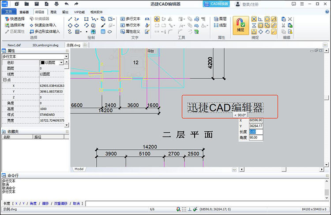331x215 pixels.
Task: Click the Mirror tool icon
Action: click(170, 19)
